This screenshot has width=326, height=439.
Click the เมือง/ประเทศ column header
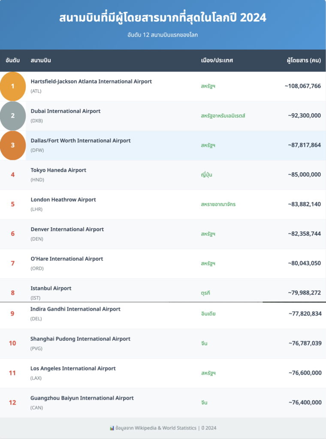pyautogui.click(x=217, y=60)
